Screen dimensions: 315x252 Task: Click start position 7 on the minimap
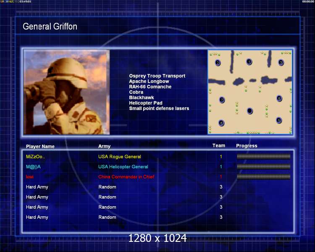tap(222, 100)
